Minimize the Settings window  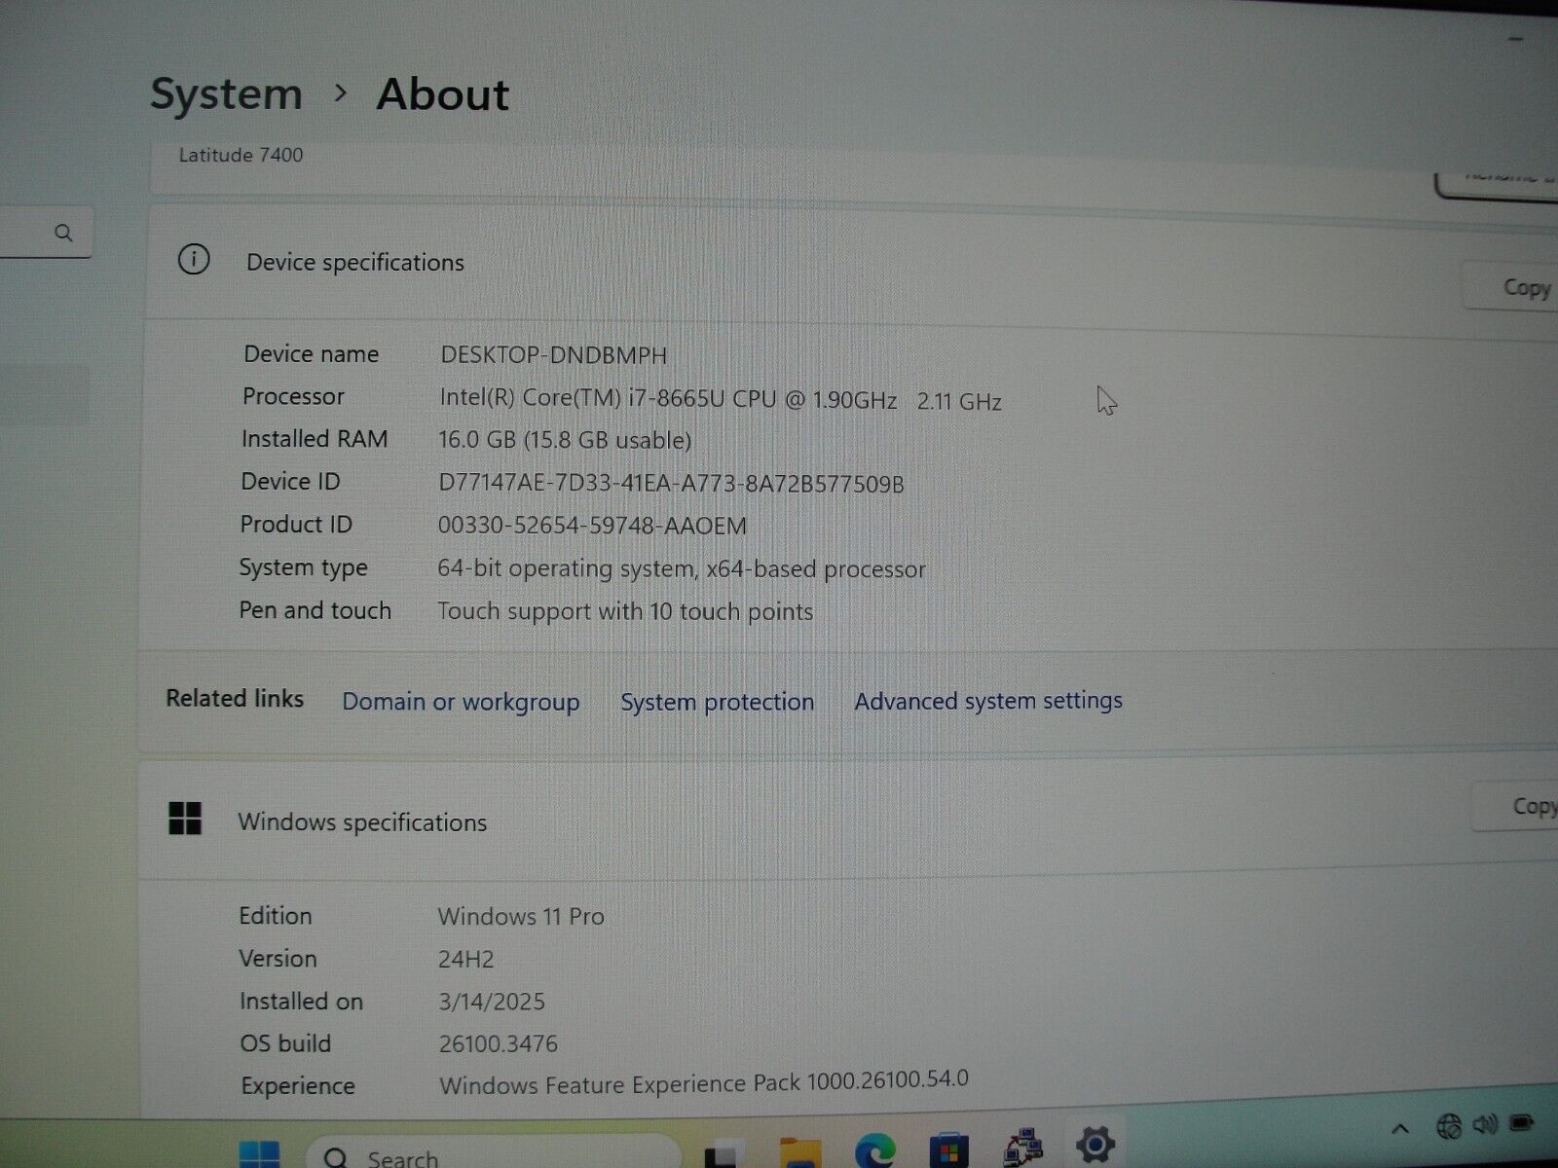(x=1515, y=39)
